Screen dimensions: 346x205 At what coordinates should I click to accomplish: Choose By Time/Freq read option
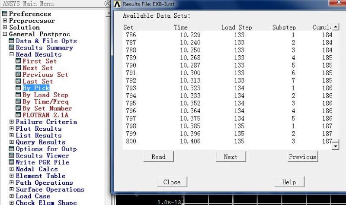point(45,102)
